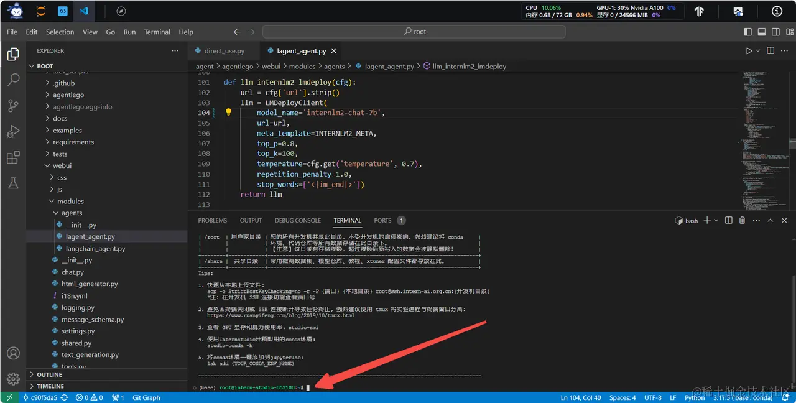This screenshot has width=796, height=403.
Task: Open terminal panel More Actions ellipsis
Action: [x=756, y=220]
